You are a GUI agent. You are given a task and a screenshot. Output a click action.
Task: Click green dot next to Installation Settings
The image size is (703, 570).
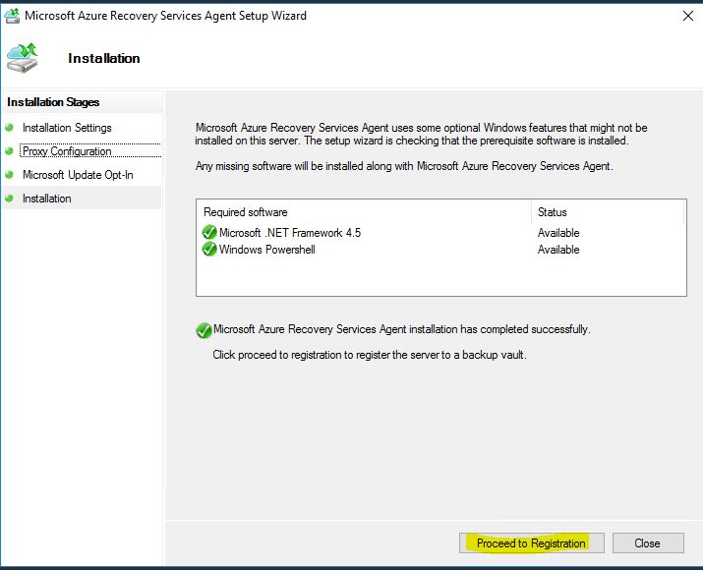(9, 128)
